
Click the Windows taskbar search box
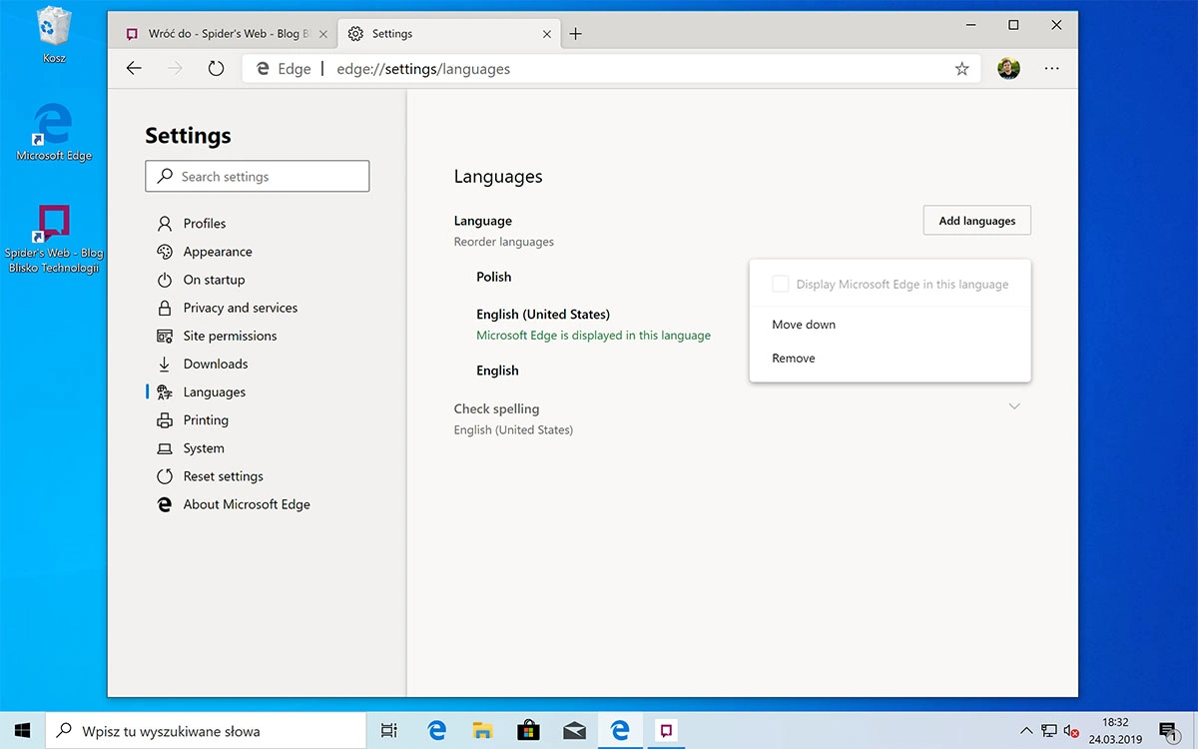[207, 730]
